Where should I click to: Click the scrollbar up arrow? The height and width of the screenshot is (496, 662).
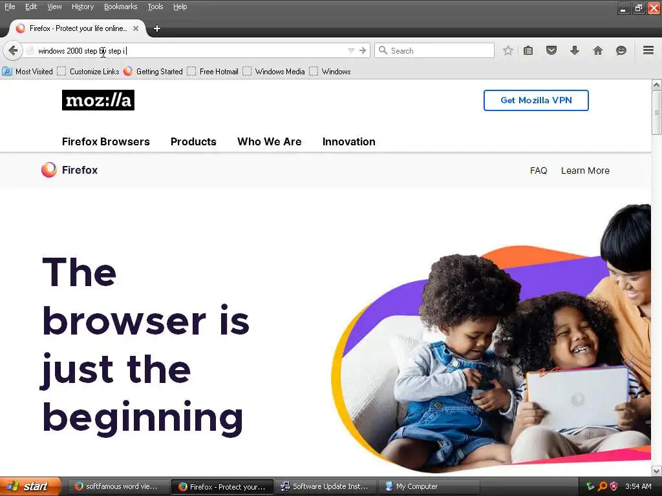[657, 85]
